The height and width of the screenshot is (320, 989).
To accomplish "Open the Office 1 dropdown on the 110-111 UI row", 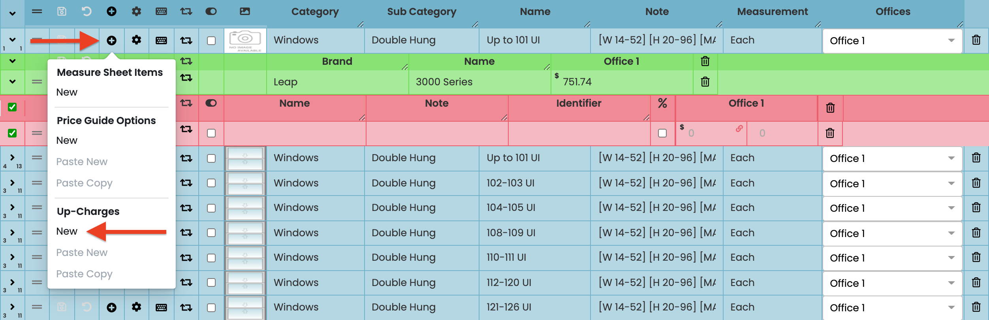I will 892,258.
